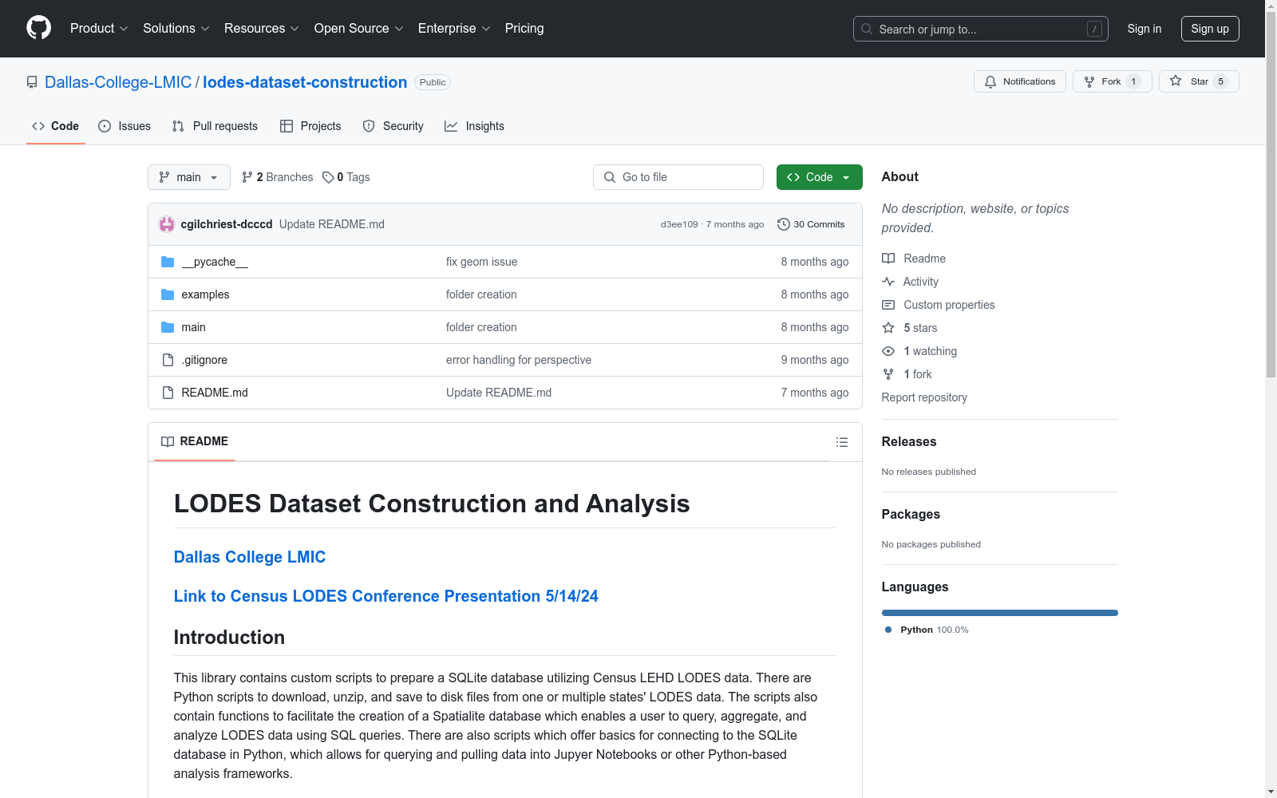1277x798 pixels.
Task: Open the Pull requests tab
Action: point(215,126)
